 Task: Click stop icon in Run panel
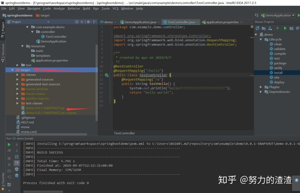(9, 158)
